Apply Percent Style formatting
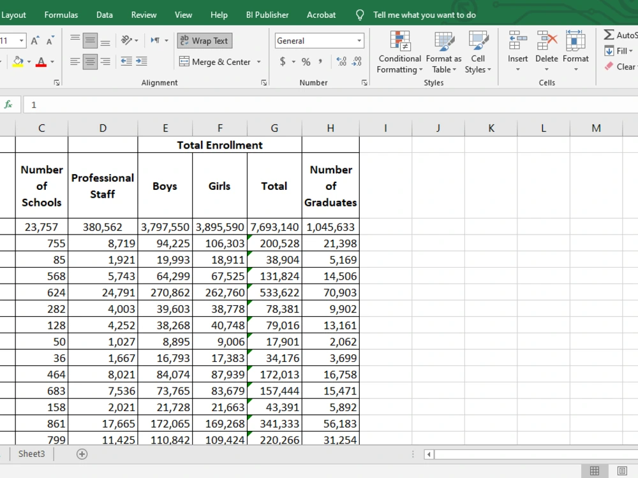Screen dimensions: 638x478 [x=306, y=62]
